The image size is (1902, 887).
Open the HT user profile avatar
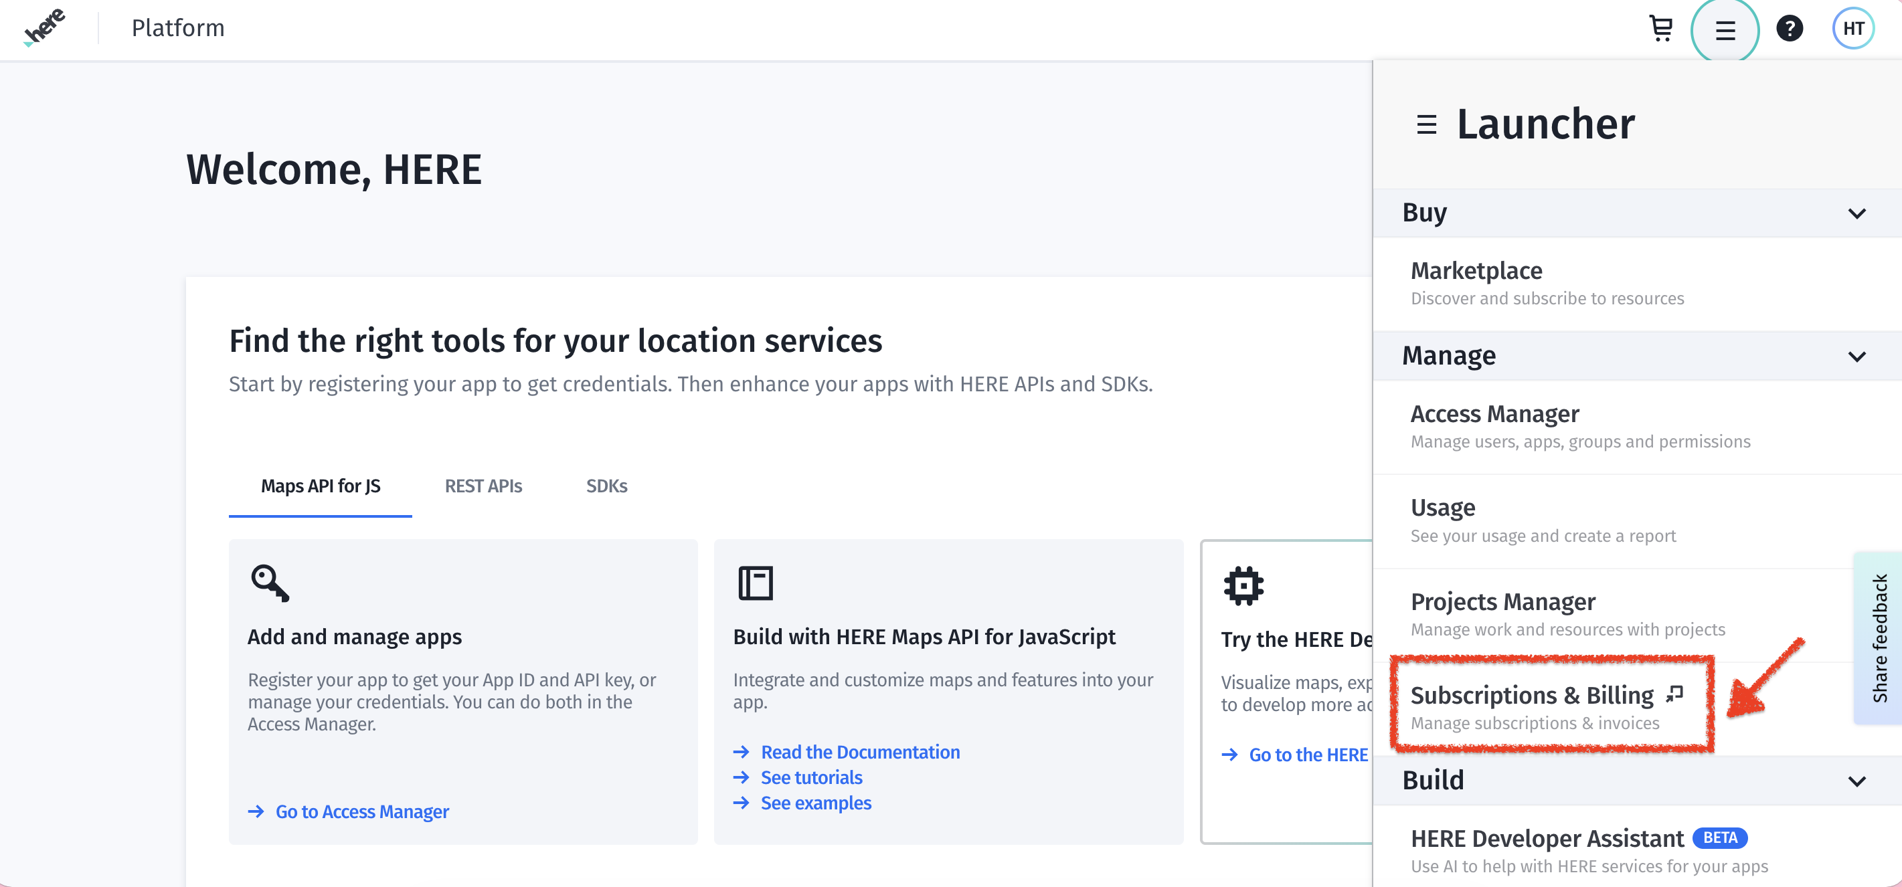click(1853, 29)
